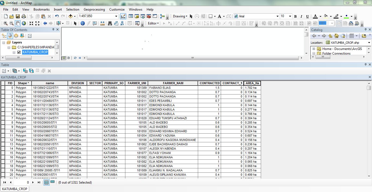
Task: Go to Catalog home folder icon
Action: [x=336, y=36]
